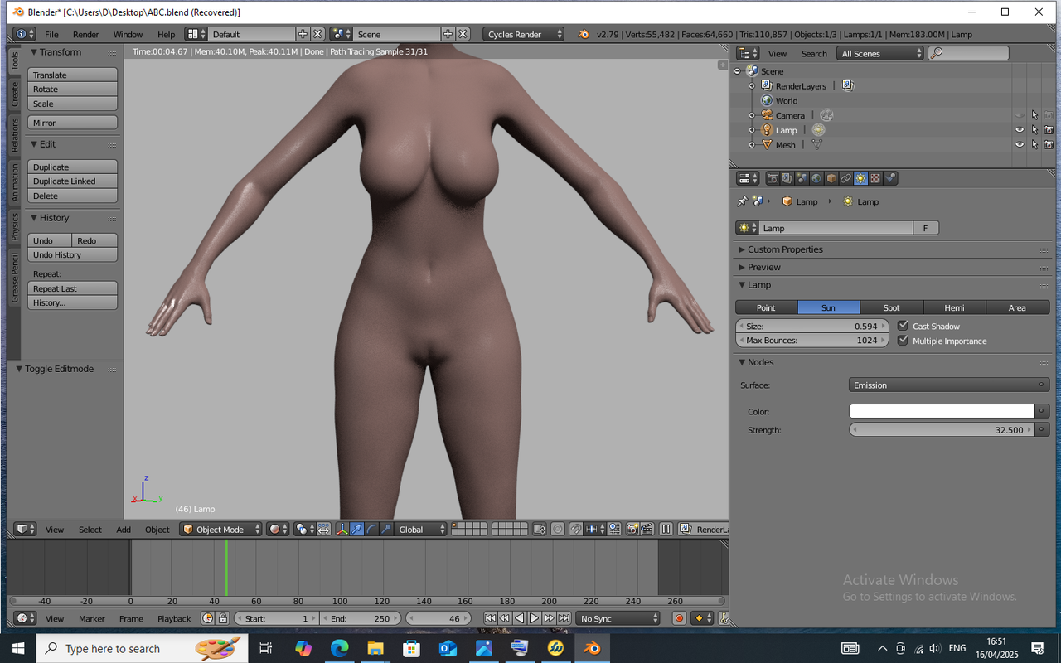1061x663 pixels.
Task: Toggle the automatic keyframe record button
Action: click(x=680, y=618)
